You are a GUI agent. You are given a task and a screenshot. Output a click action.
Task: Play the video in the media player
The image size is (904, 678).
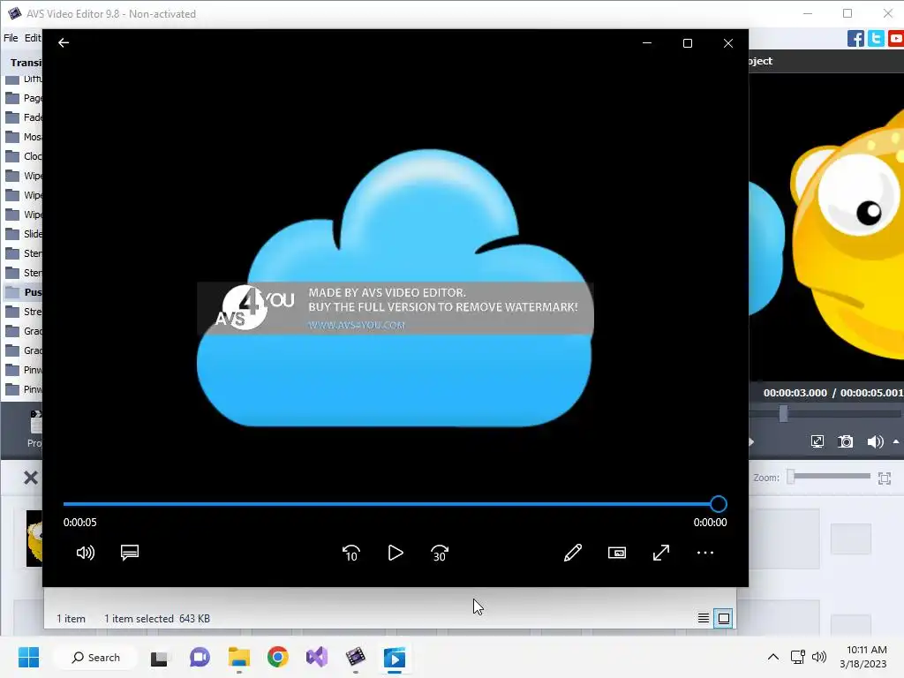[395, 553]
